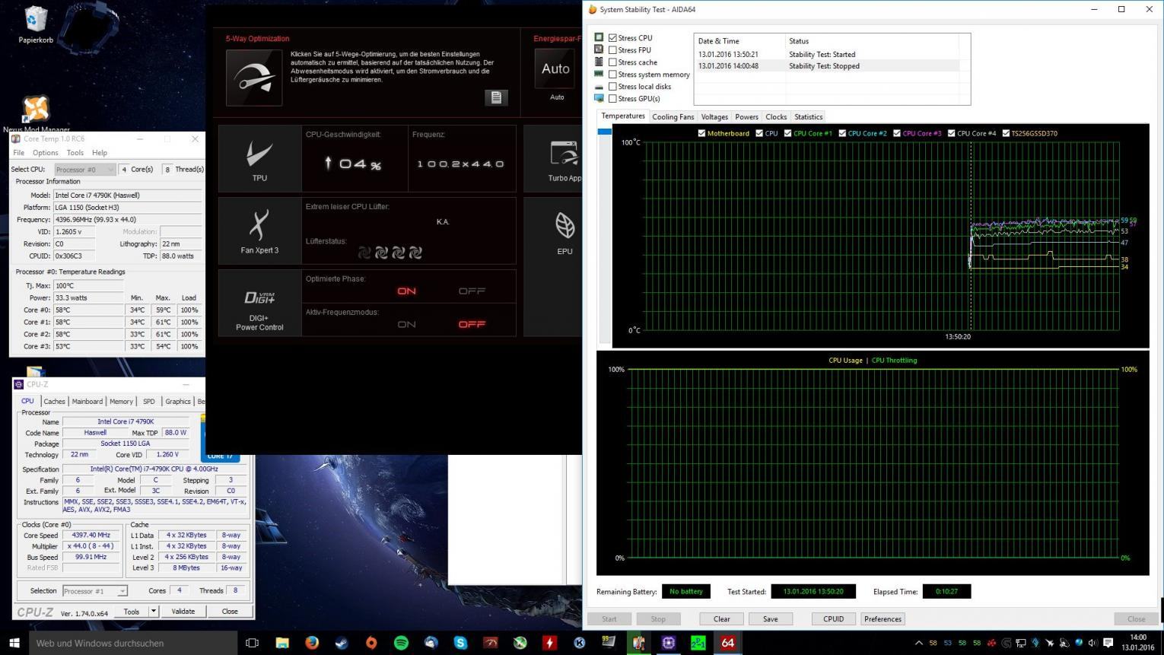
Task: Switch to the Clocks tab in AIDA64
Action: pos(776,117)
